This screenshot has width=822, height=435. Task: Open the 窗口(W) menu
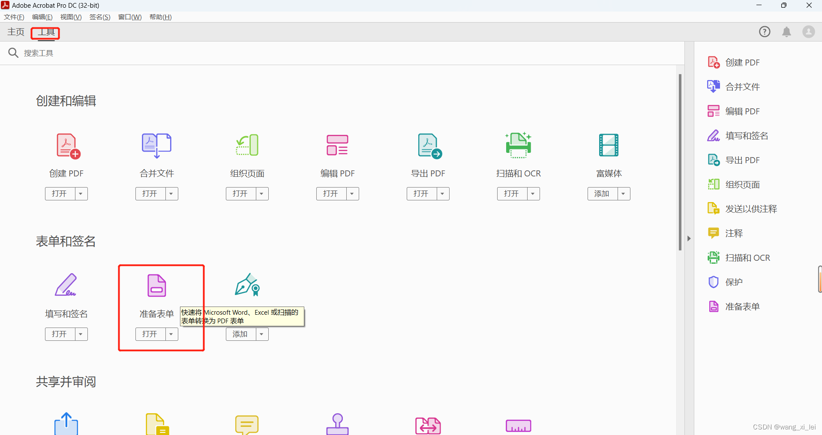(130, 17)
